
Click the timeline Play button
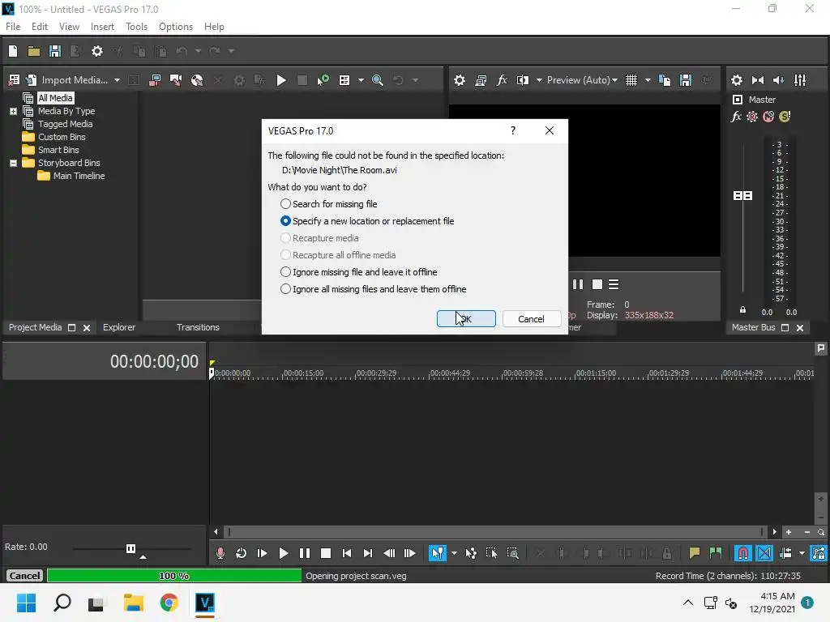[283, 553]
